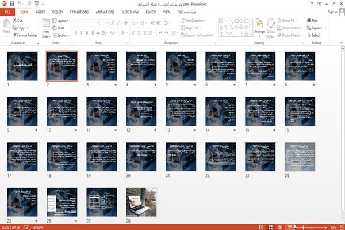Click the Copy icon in Clipboard
Image resolution: width=345 pixels, height=230 pixels.
coord(14,28)
